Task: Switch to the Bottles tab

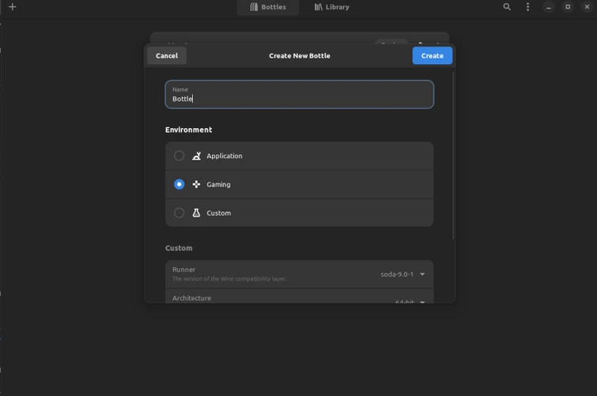Action: 268,7
